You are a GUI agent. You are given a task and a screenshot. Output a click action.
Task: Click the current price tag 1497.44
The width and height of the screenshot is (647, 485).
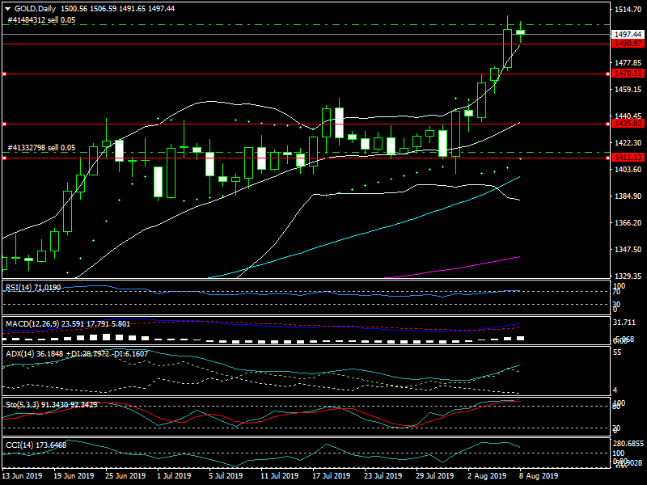628,35
